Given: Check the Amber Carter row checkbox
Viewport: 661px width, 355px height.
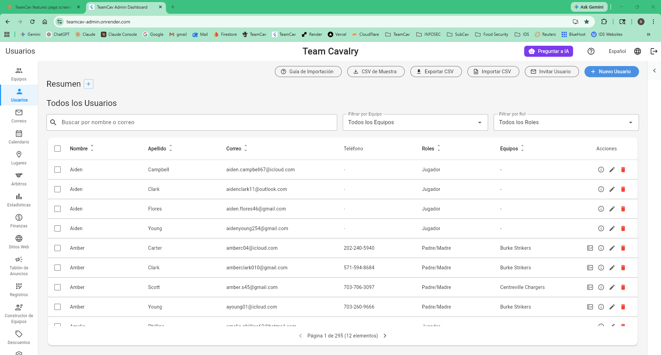Looking at the screenshot, I should 57,248.
